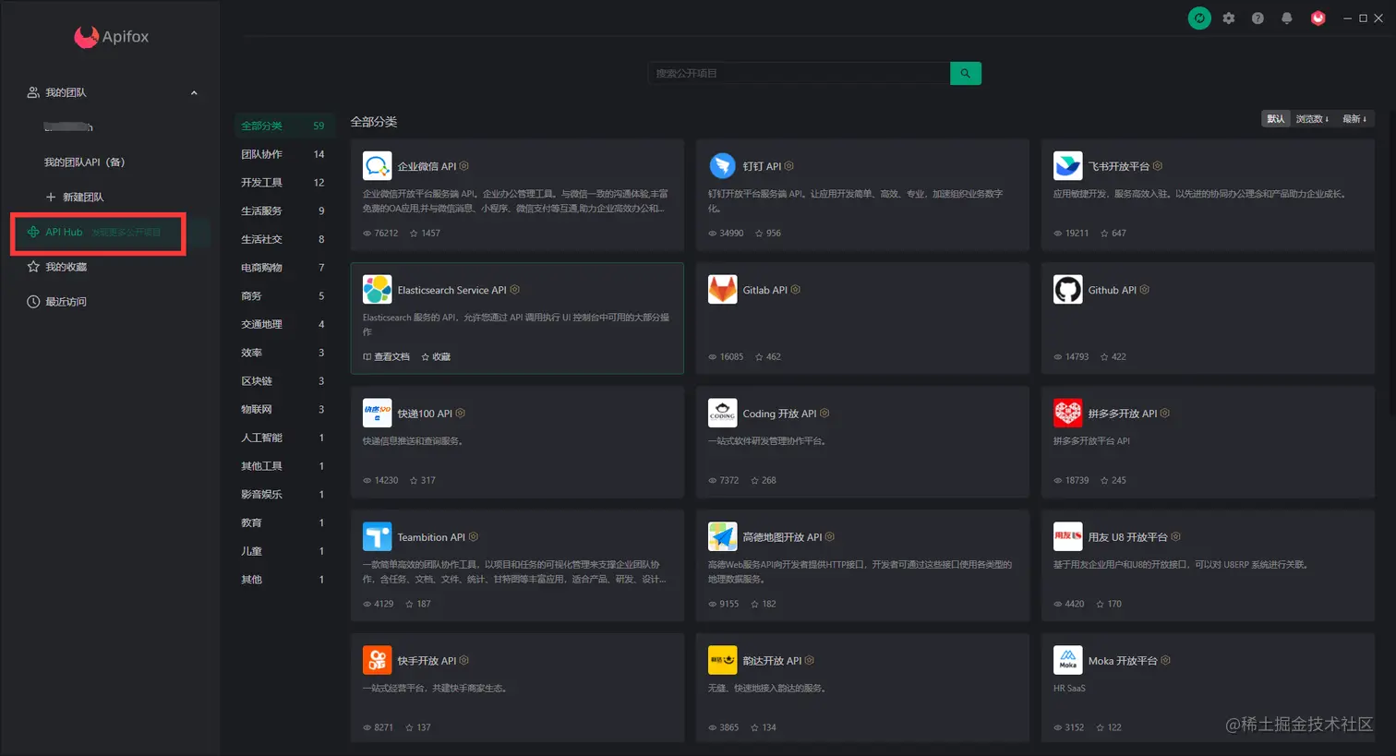Viewport: 1396px width, 756px height.
Task: Click the 钉钉 API logo
Action: 723,166
